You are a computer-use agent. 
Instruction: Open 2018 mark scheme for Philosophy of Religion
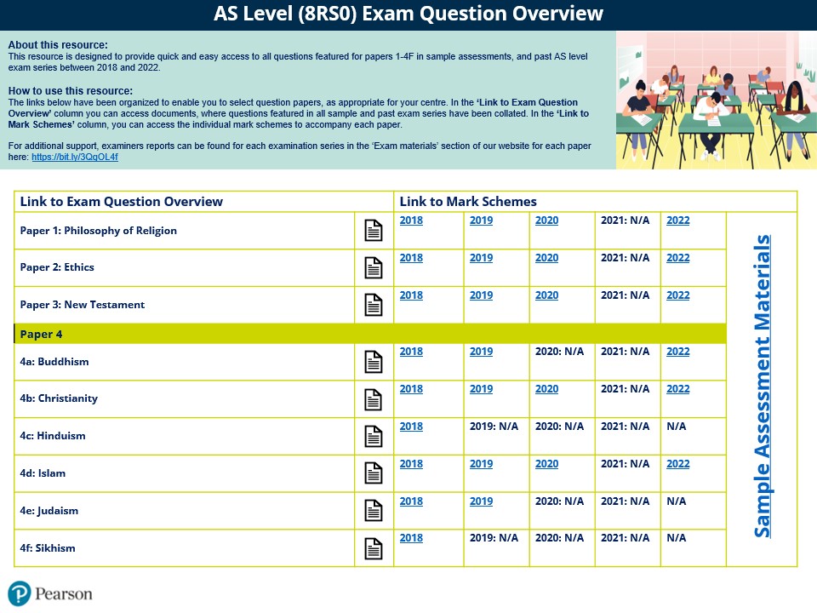click(411, 221)
